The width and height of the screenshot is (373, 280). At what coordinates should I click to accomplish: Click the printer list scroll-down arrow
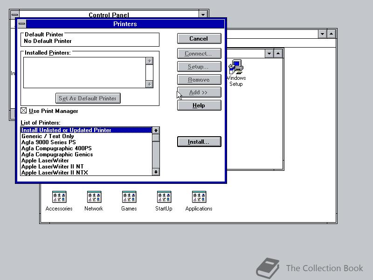pos(156,172)
